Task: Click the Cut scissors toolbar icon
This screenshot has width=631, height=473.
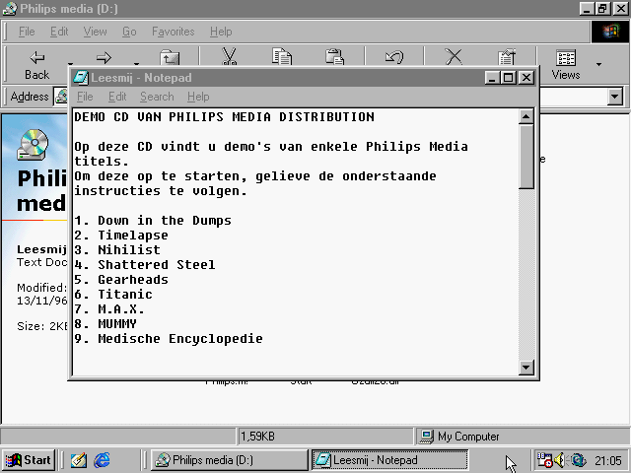Action: pyautogui.click(x=229, y=58)
